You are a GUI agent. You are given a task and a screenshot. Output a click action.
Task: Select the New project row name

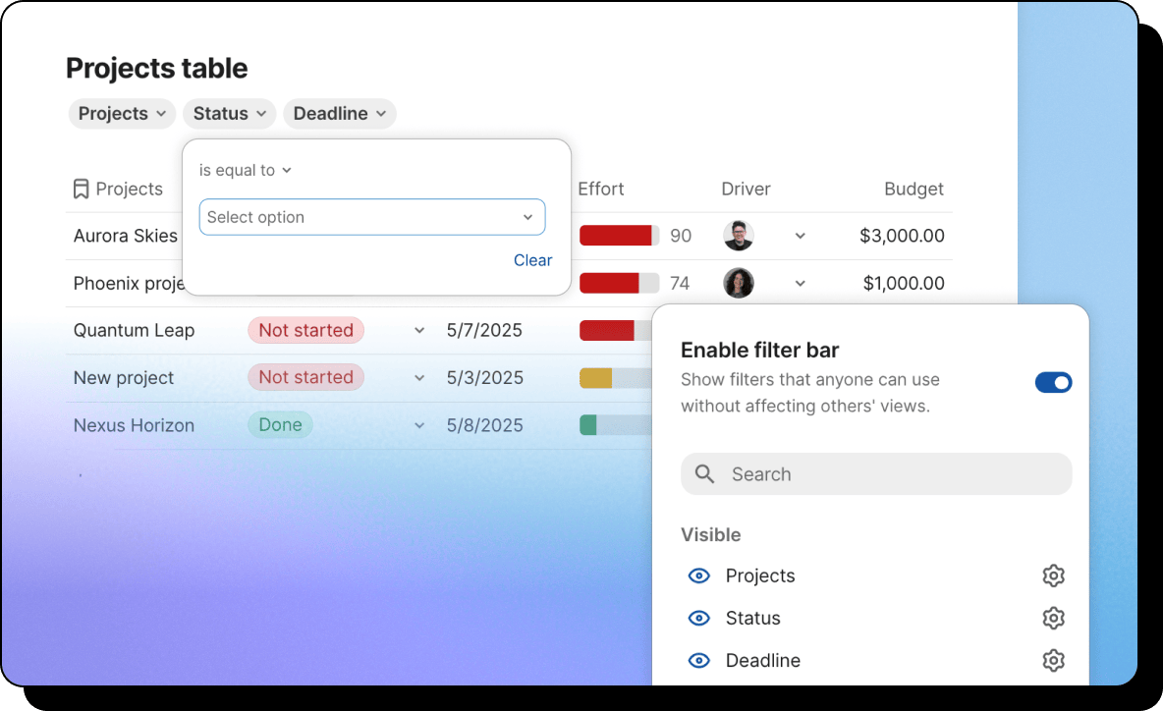tap(123, 377)
